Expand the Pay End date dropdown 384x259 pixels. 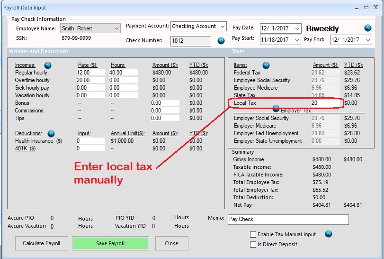pos(367,40)
